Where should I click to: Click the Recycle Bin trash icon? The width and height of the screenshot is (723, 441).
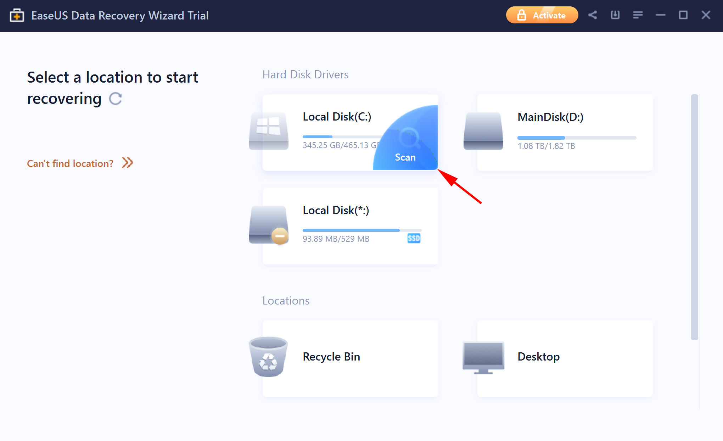pos(268,357)
